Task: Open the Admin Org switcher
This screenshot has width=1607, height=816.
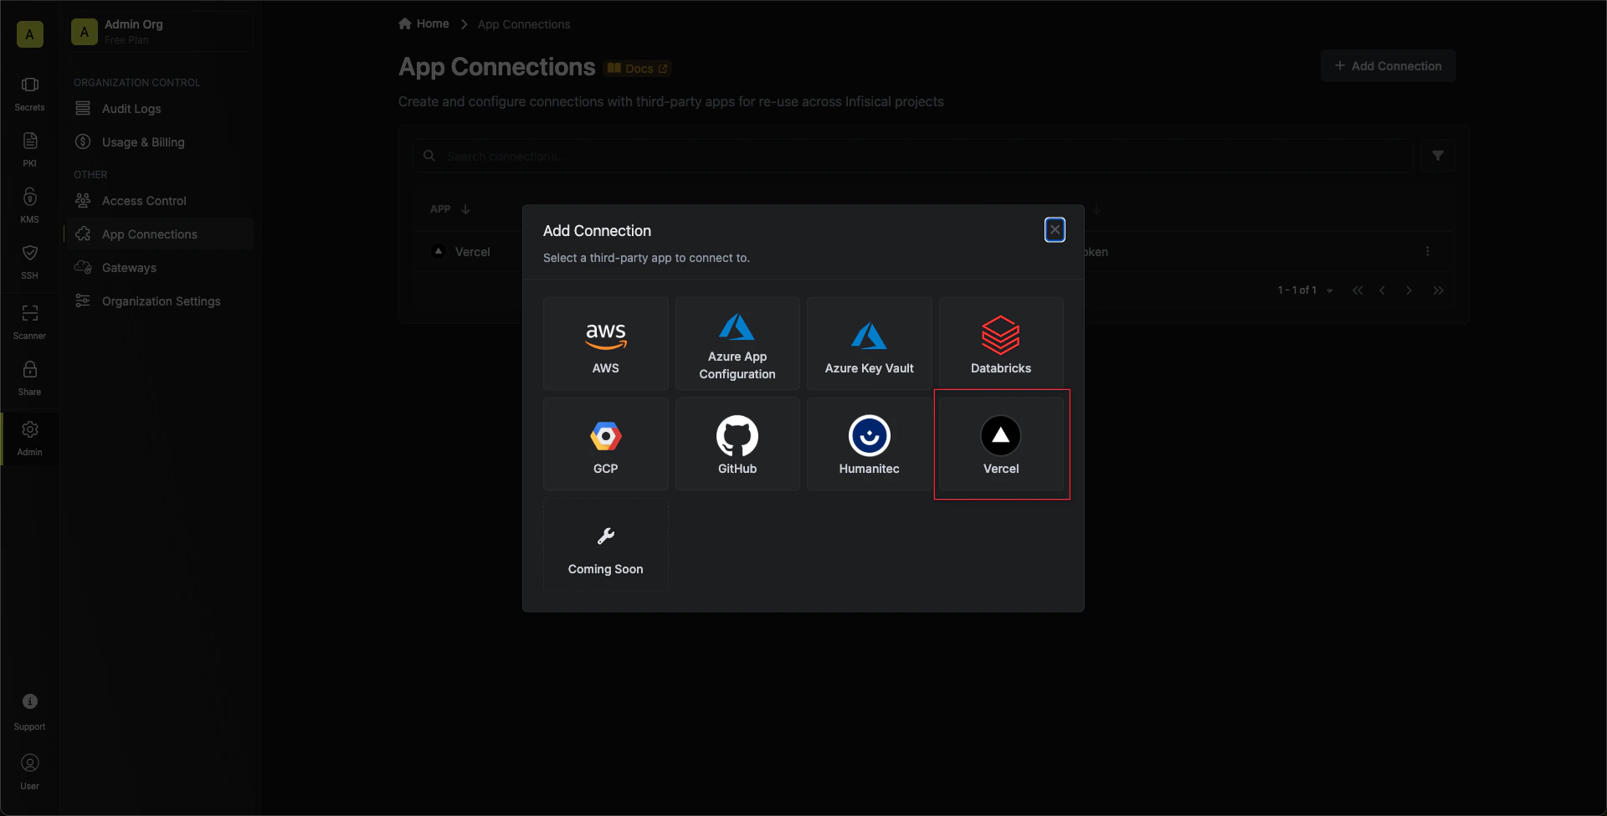Action: [160, 32]
